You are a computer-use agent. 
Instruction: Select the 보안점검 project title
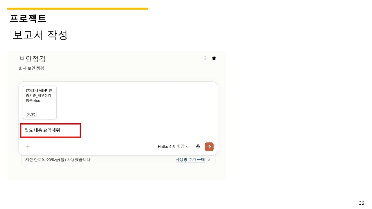[x=32, y=59]
